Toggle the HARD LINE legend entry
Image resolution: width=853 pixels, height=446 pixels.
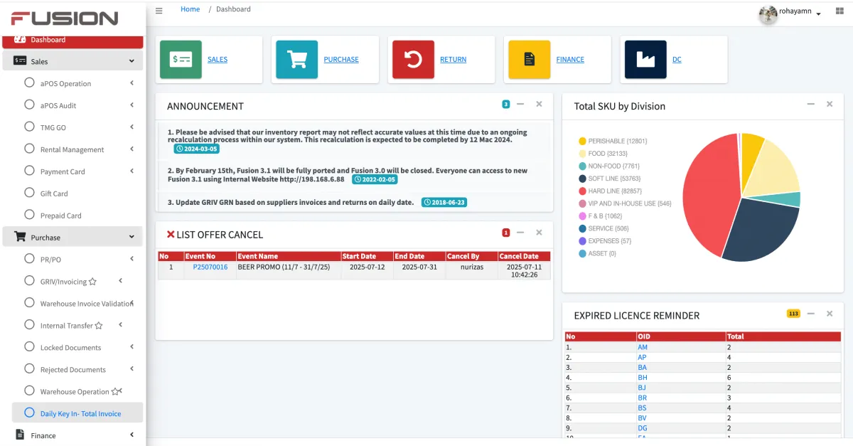[614, 191]
